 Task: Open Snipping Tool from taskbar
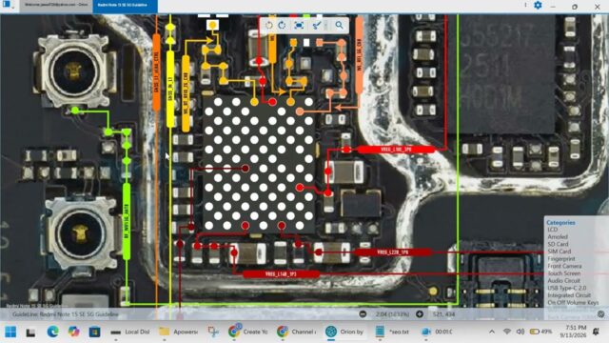tap(213, 332)
